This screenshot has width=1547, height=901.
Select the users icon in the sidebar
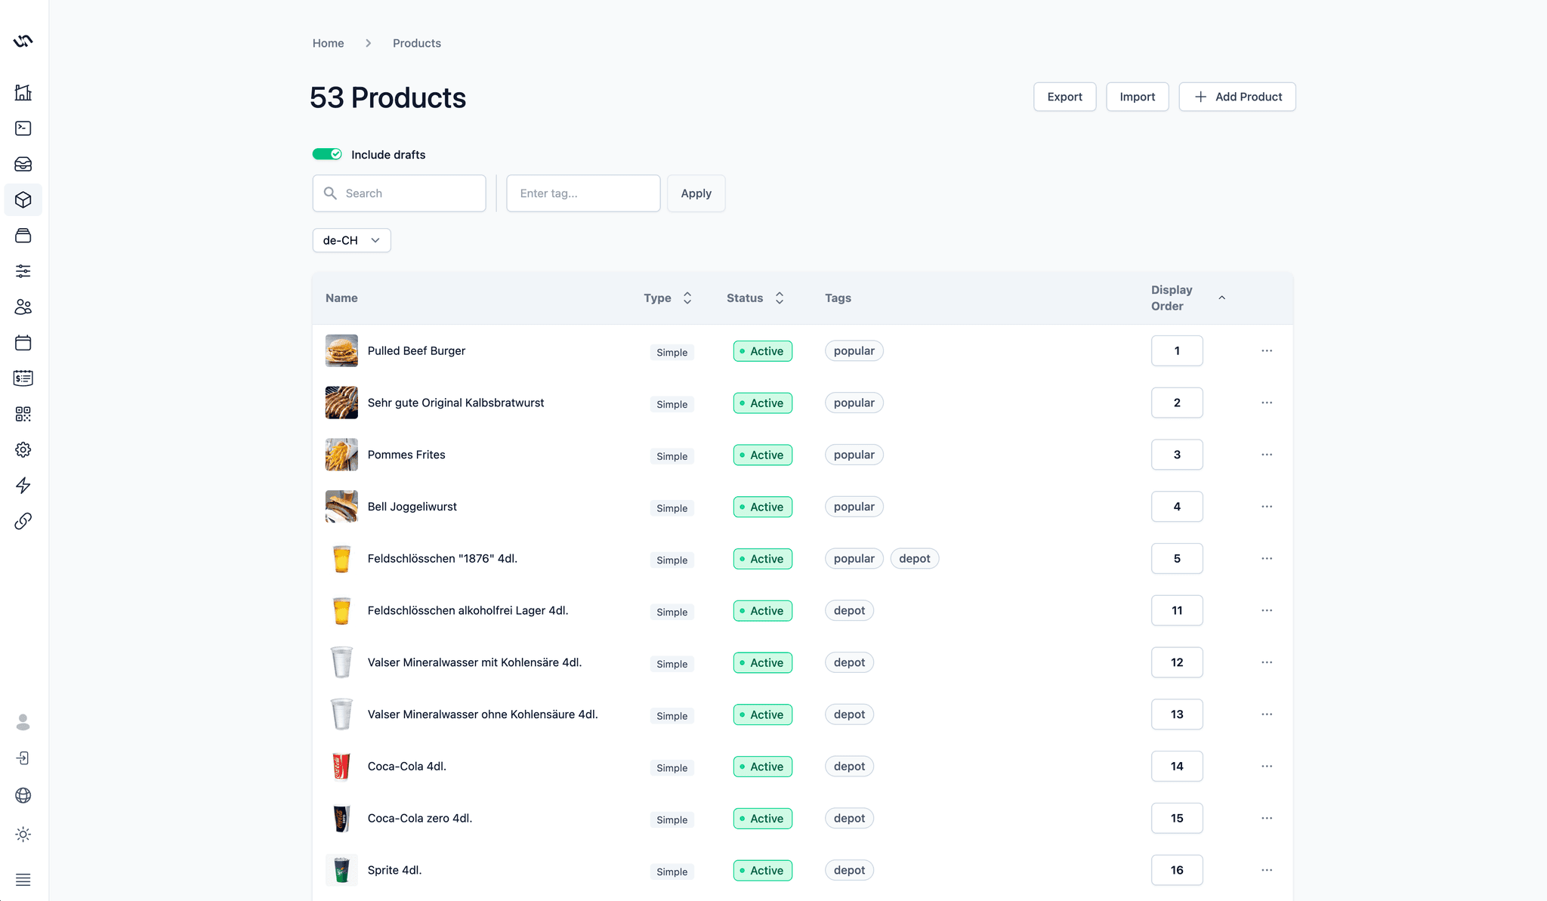[x=23, y=307]
